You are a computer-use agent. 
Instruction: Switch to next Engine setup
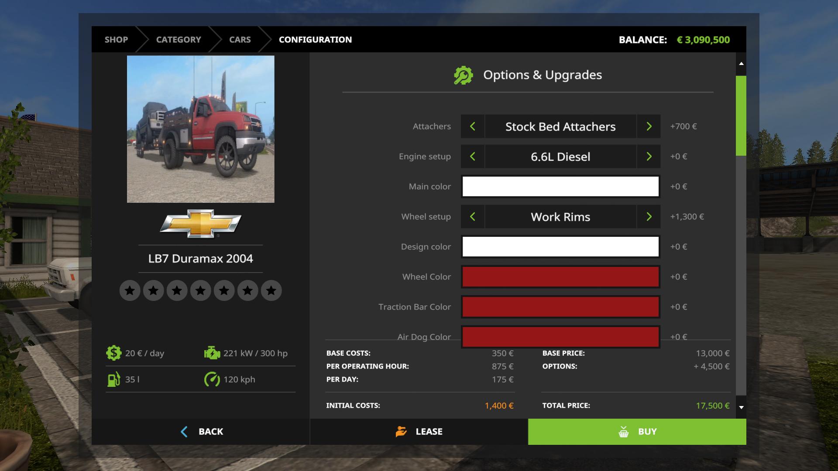tap(649, 157)
